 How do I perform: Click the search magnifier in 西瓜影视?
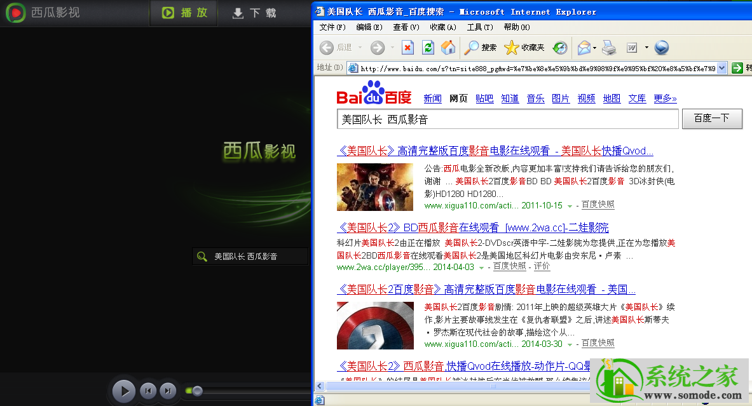click(202, 257)
